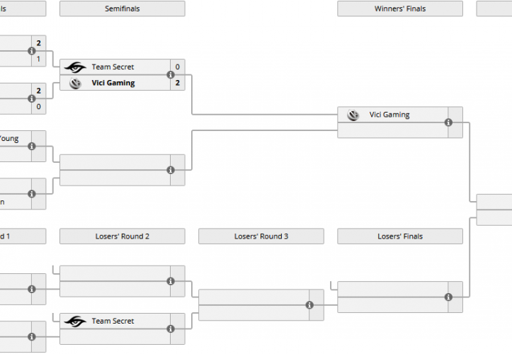This screenshot has height=354, width=512.
Task: Click Team Secret logo in Losers' Round 2
Action: pyautogui.click(x=74, y=321)
